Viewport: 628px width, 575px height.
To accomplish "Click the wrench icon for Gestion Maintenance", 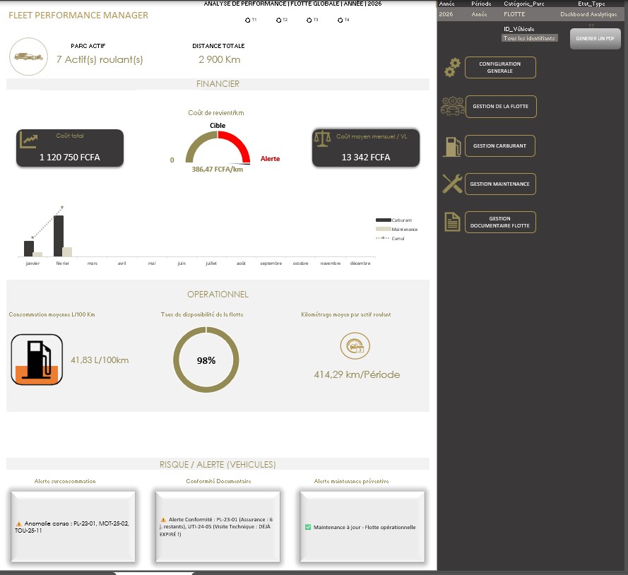I will coord(451,184).
